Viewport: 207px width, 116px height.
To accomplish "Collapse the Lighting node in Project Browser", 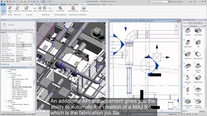I will (x=6, y=101).
